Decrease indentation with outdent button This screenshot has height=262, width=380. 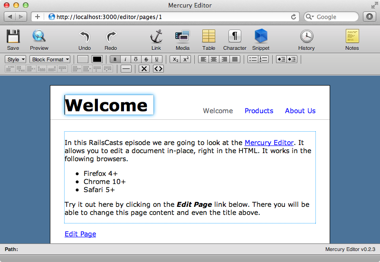click(x=281, y=59)
